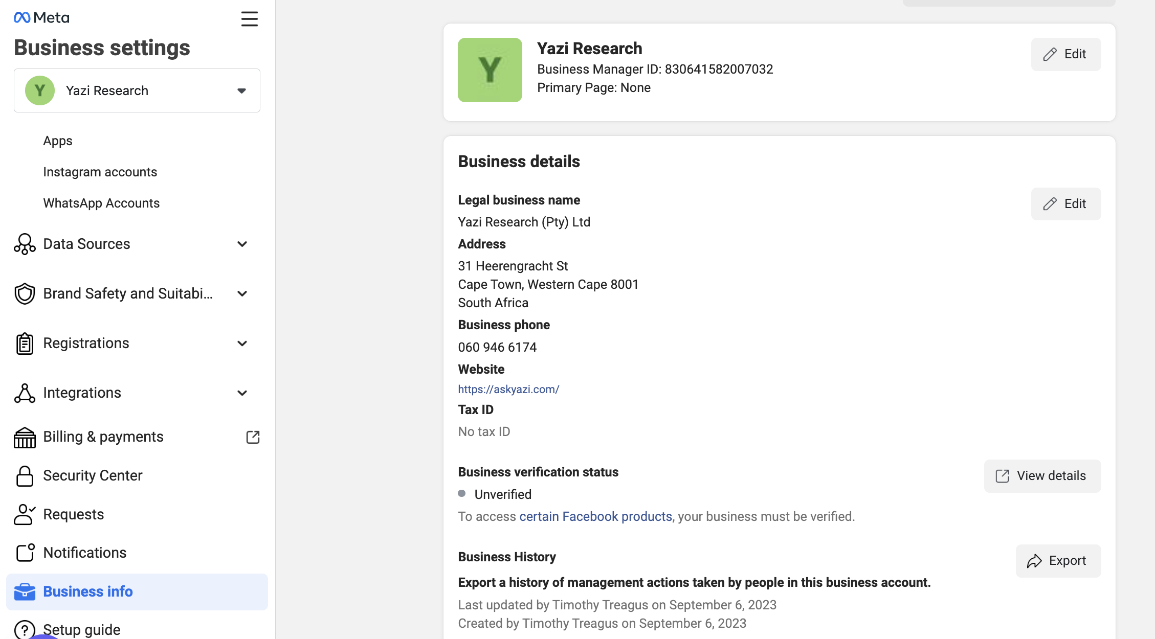Screen dimensions: 1155x639
Task: Open WhatsApp Accounts menu item
Action: tap(101, 203)
